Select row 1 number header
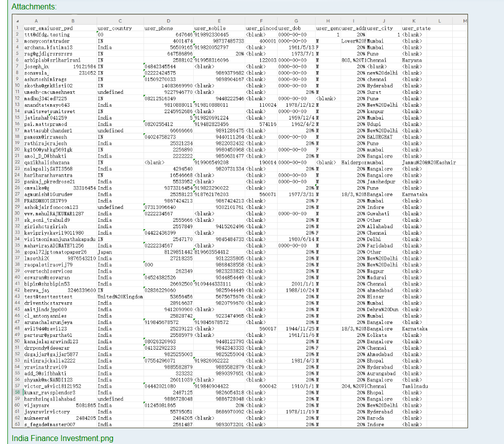The width and height of the screenshot is (504, 444). coord(17,29)
